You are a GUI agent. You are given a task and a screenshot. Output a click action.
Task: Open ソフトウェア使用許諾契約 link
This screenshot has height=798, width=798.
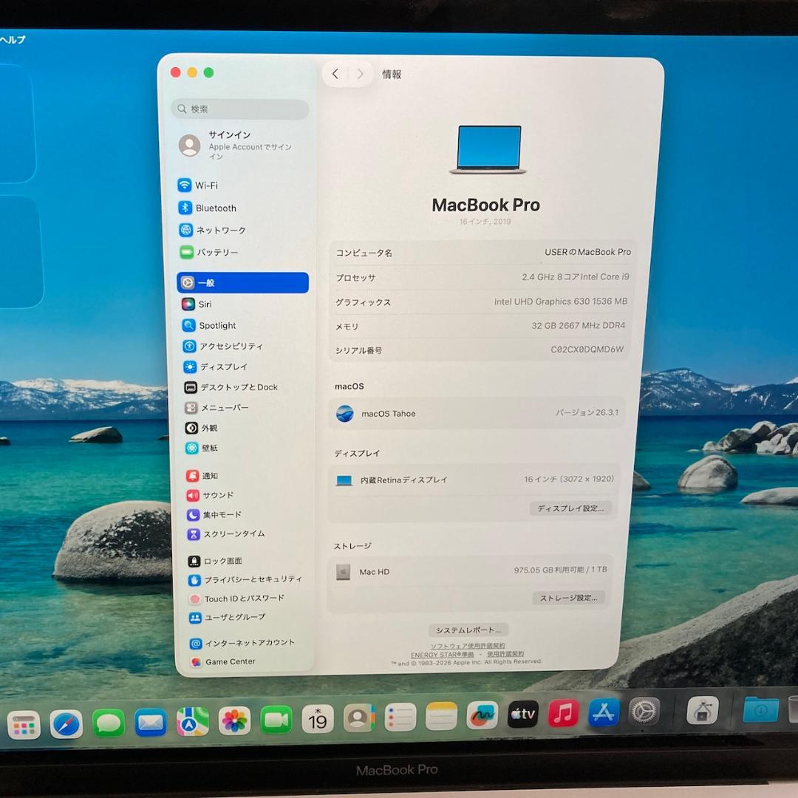(467, 646)
